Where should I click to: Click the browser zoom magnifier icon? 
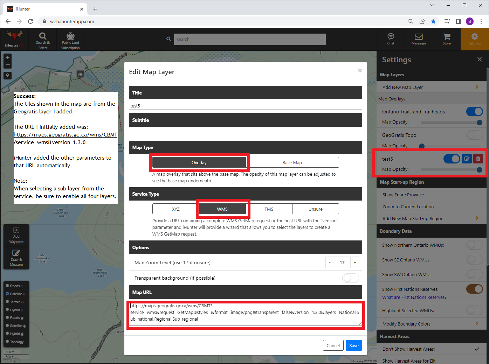411,21
